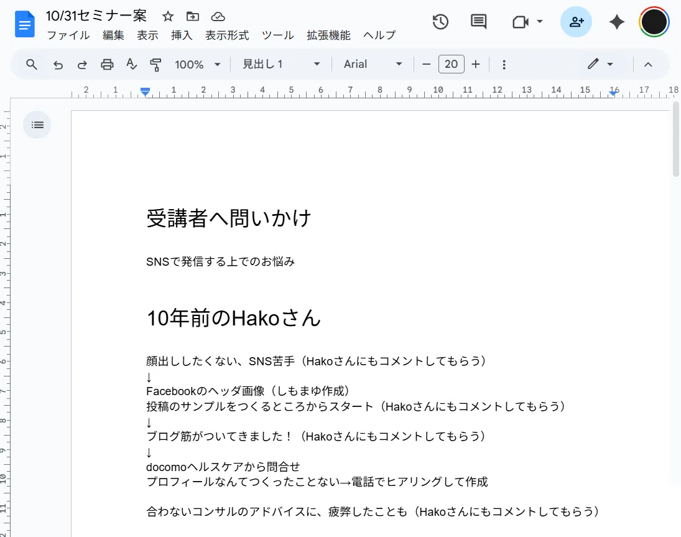Click the move-to-folder icon
Screen dimensions: 681x537
(192, 17)
